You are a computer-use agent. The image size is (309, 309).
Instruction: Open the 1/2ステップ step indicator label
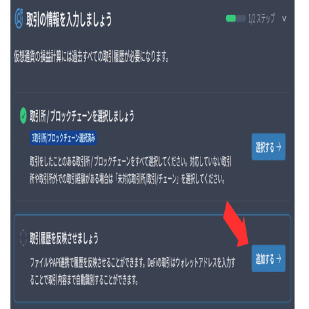(x=262, y=18)
